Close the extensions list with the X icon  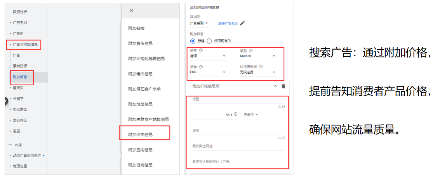[x=131, y=10]
